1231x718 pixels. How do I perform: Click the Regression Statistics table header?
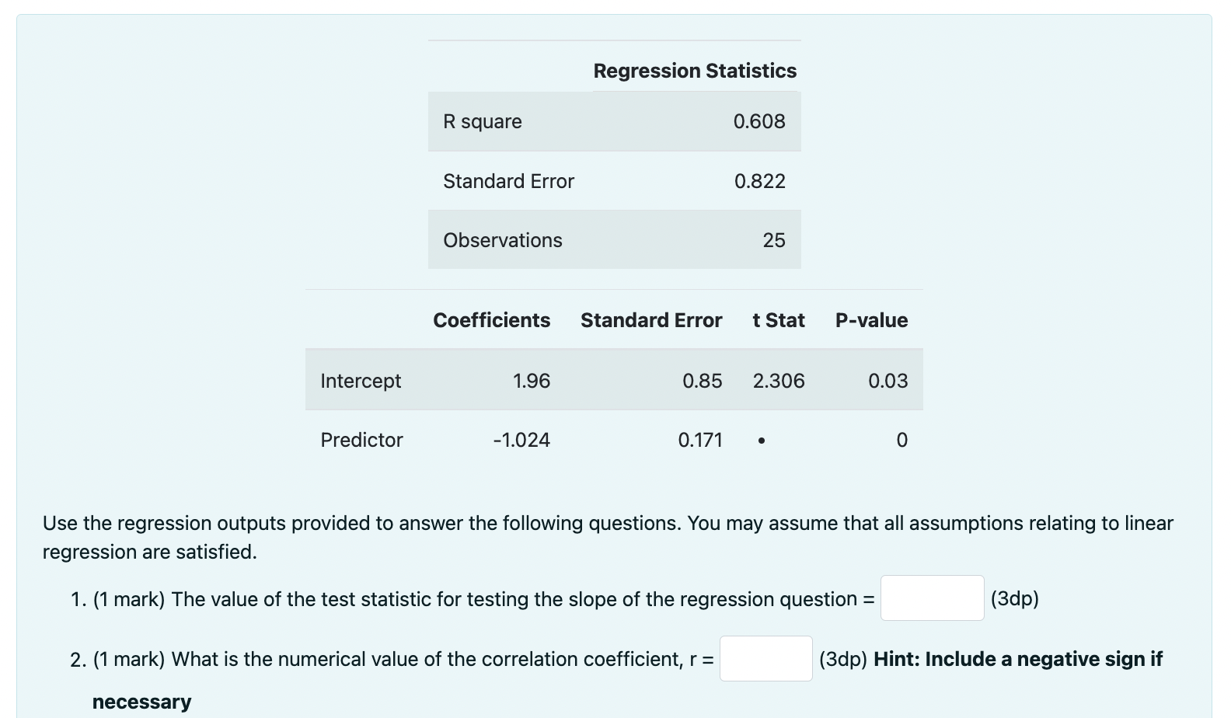click(695, 71)
